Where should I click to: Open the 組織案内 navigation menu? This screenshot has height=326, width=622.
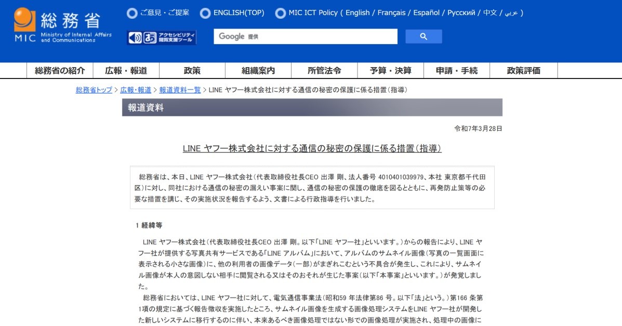click(258, 71)
